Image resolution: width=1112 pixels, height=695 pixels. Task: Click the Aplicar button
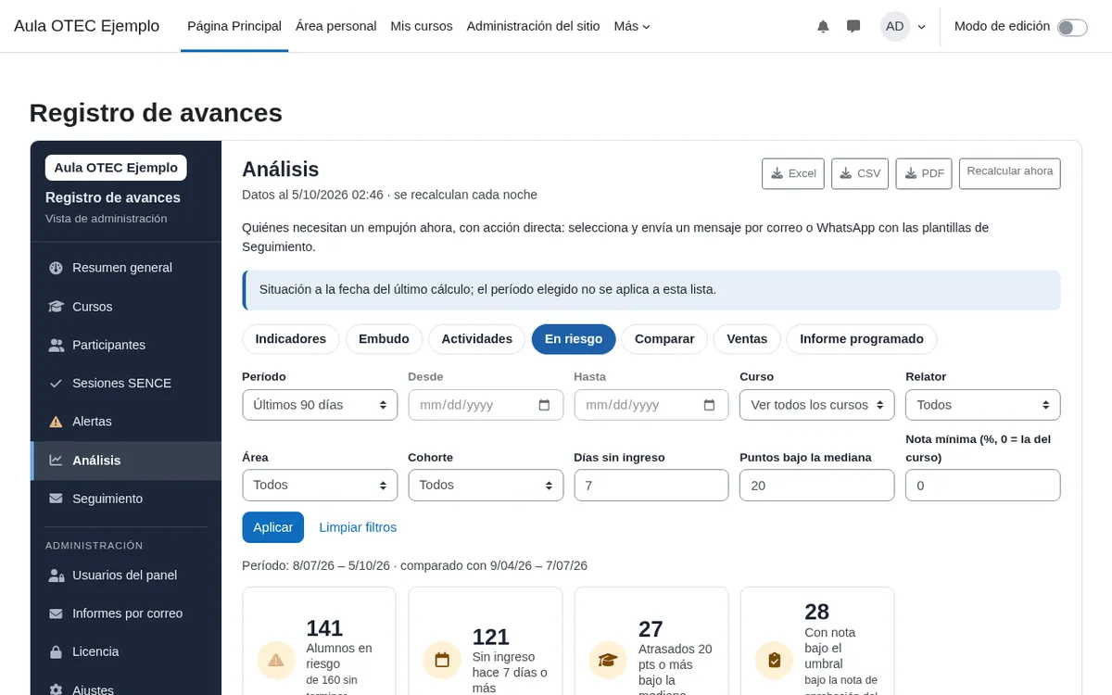273,527
